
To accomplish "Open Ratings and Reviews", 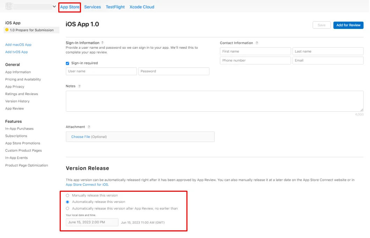I will (22, 94).
